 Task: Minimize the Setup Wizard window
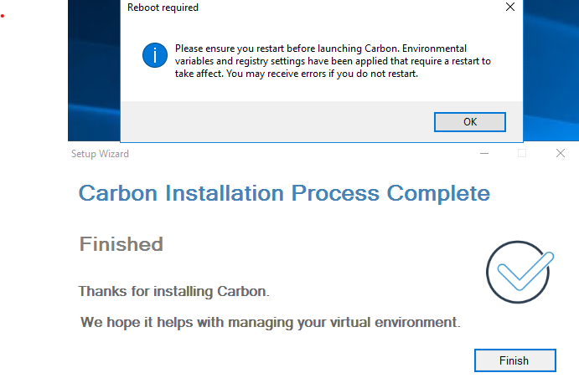(484, 153)
